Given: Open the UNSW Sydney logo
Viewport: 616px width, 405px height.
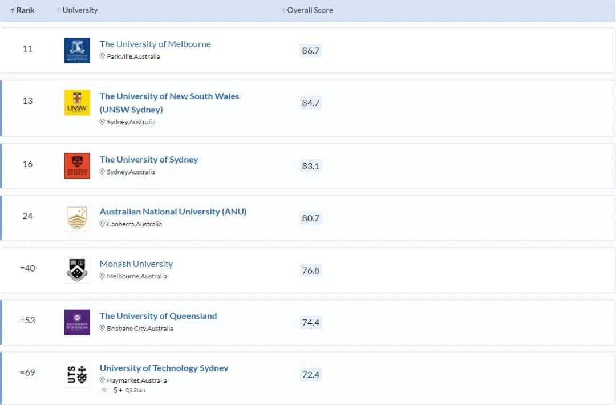Looking at the screenshot, I should (77, 103).
